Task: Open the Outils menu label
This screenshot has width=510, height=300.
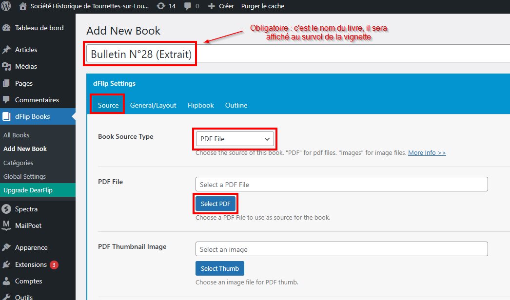Action: point(24,297)
